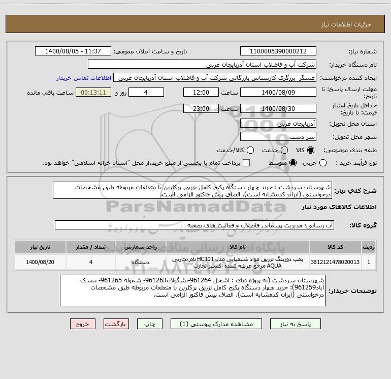Image resolution: width=391 pixels, height=379 pixels.
Task: Click unit cell دستگاه
Action: [141, 262]
